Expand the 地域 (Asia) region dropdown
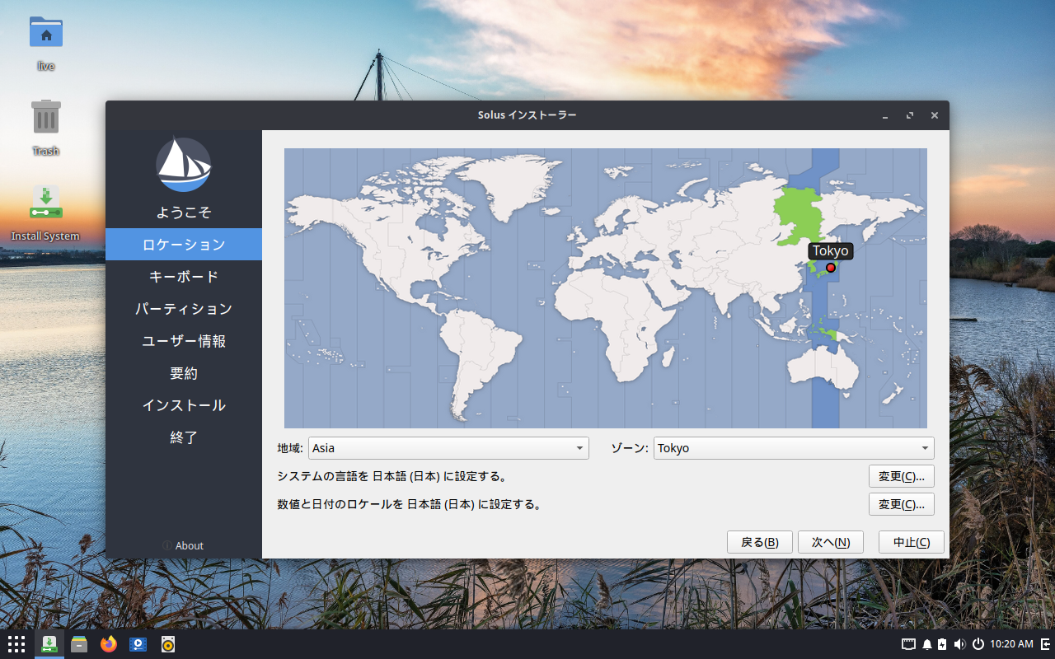Screen dimensions: 1055x659 pyautogui.click(x=448, y=448)
